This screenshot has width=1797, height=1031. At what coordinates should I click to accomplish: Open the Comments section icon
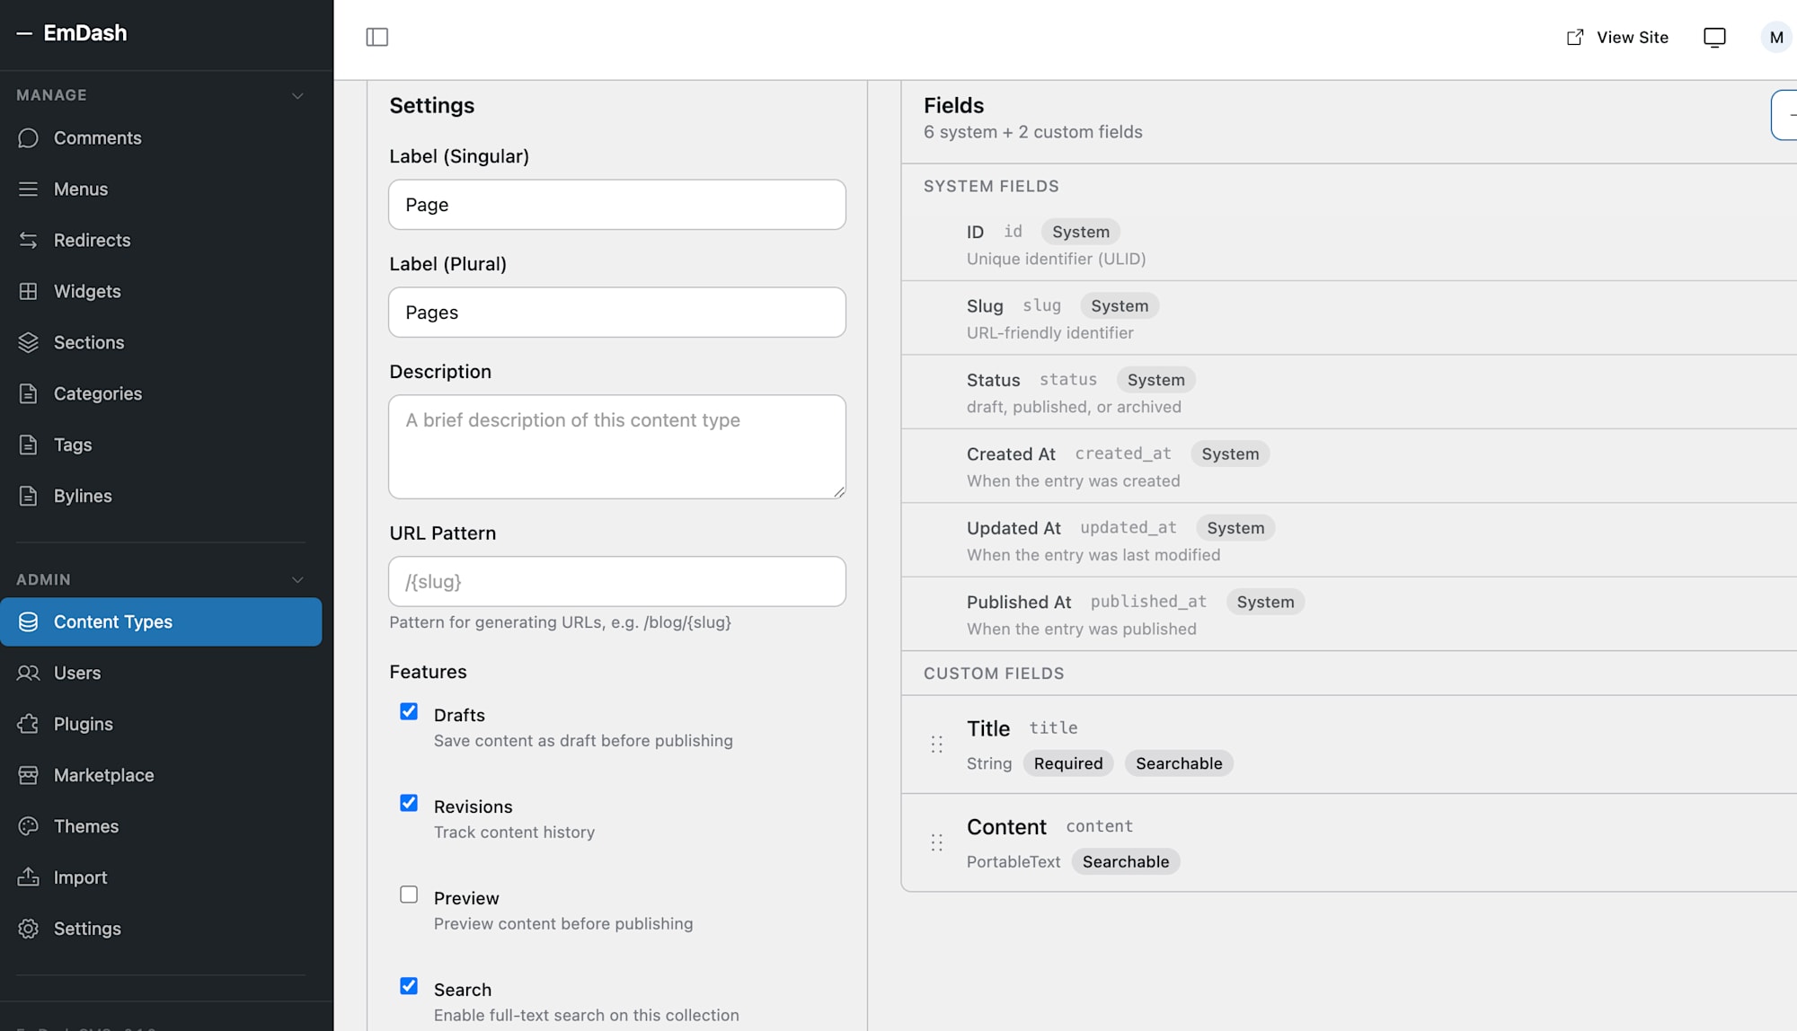coord(28,137)
